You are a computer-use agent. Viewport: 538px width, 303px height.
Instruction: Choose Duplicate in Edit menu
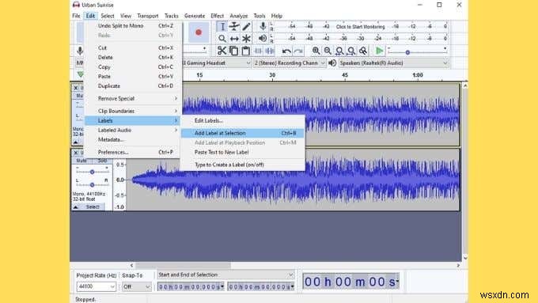click(133, 86)
